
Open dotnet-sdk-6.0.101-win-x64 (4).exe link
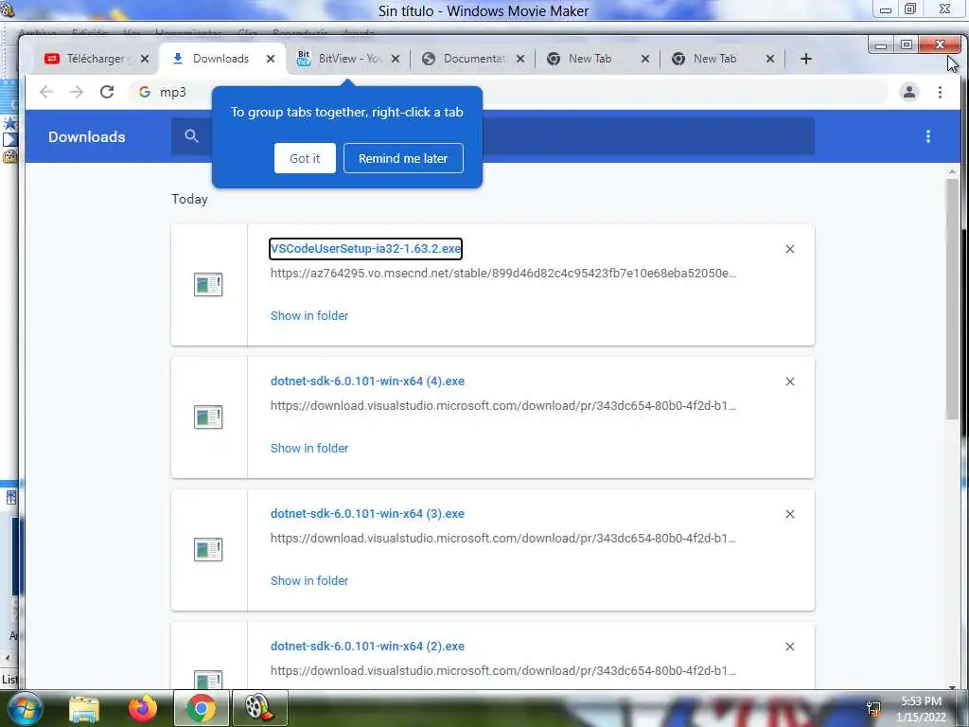[367, 381]
